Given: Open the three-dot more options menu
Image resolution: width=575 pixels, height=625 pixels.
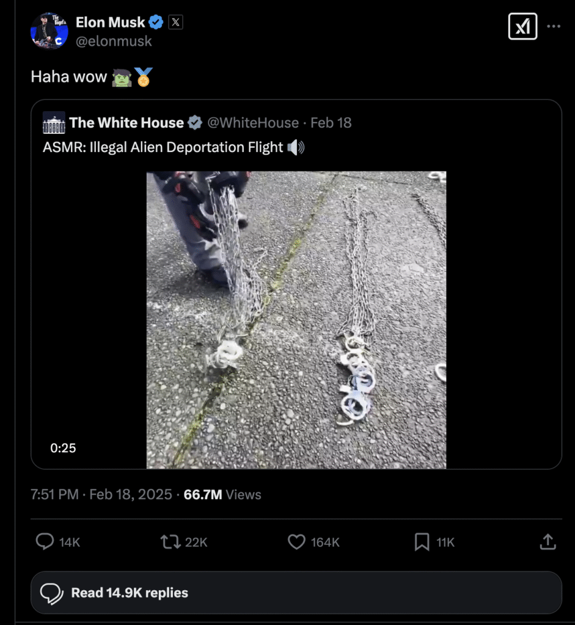Looking at the screenshot, I should pos(554,27).
